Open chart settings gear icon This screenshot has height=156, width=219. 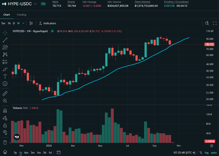[212, 146]
